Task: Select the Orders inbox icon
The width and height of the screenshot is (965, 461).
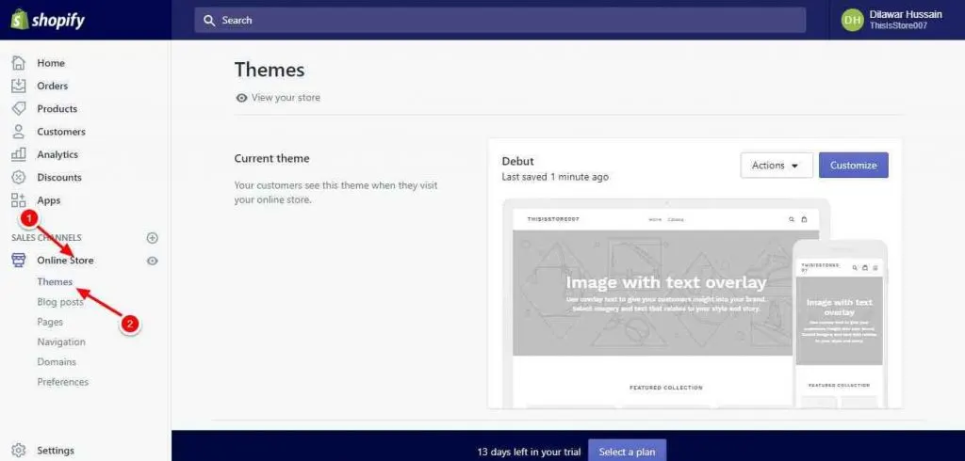Action: (x=19, y=86)
